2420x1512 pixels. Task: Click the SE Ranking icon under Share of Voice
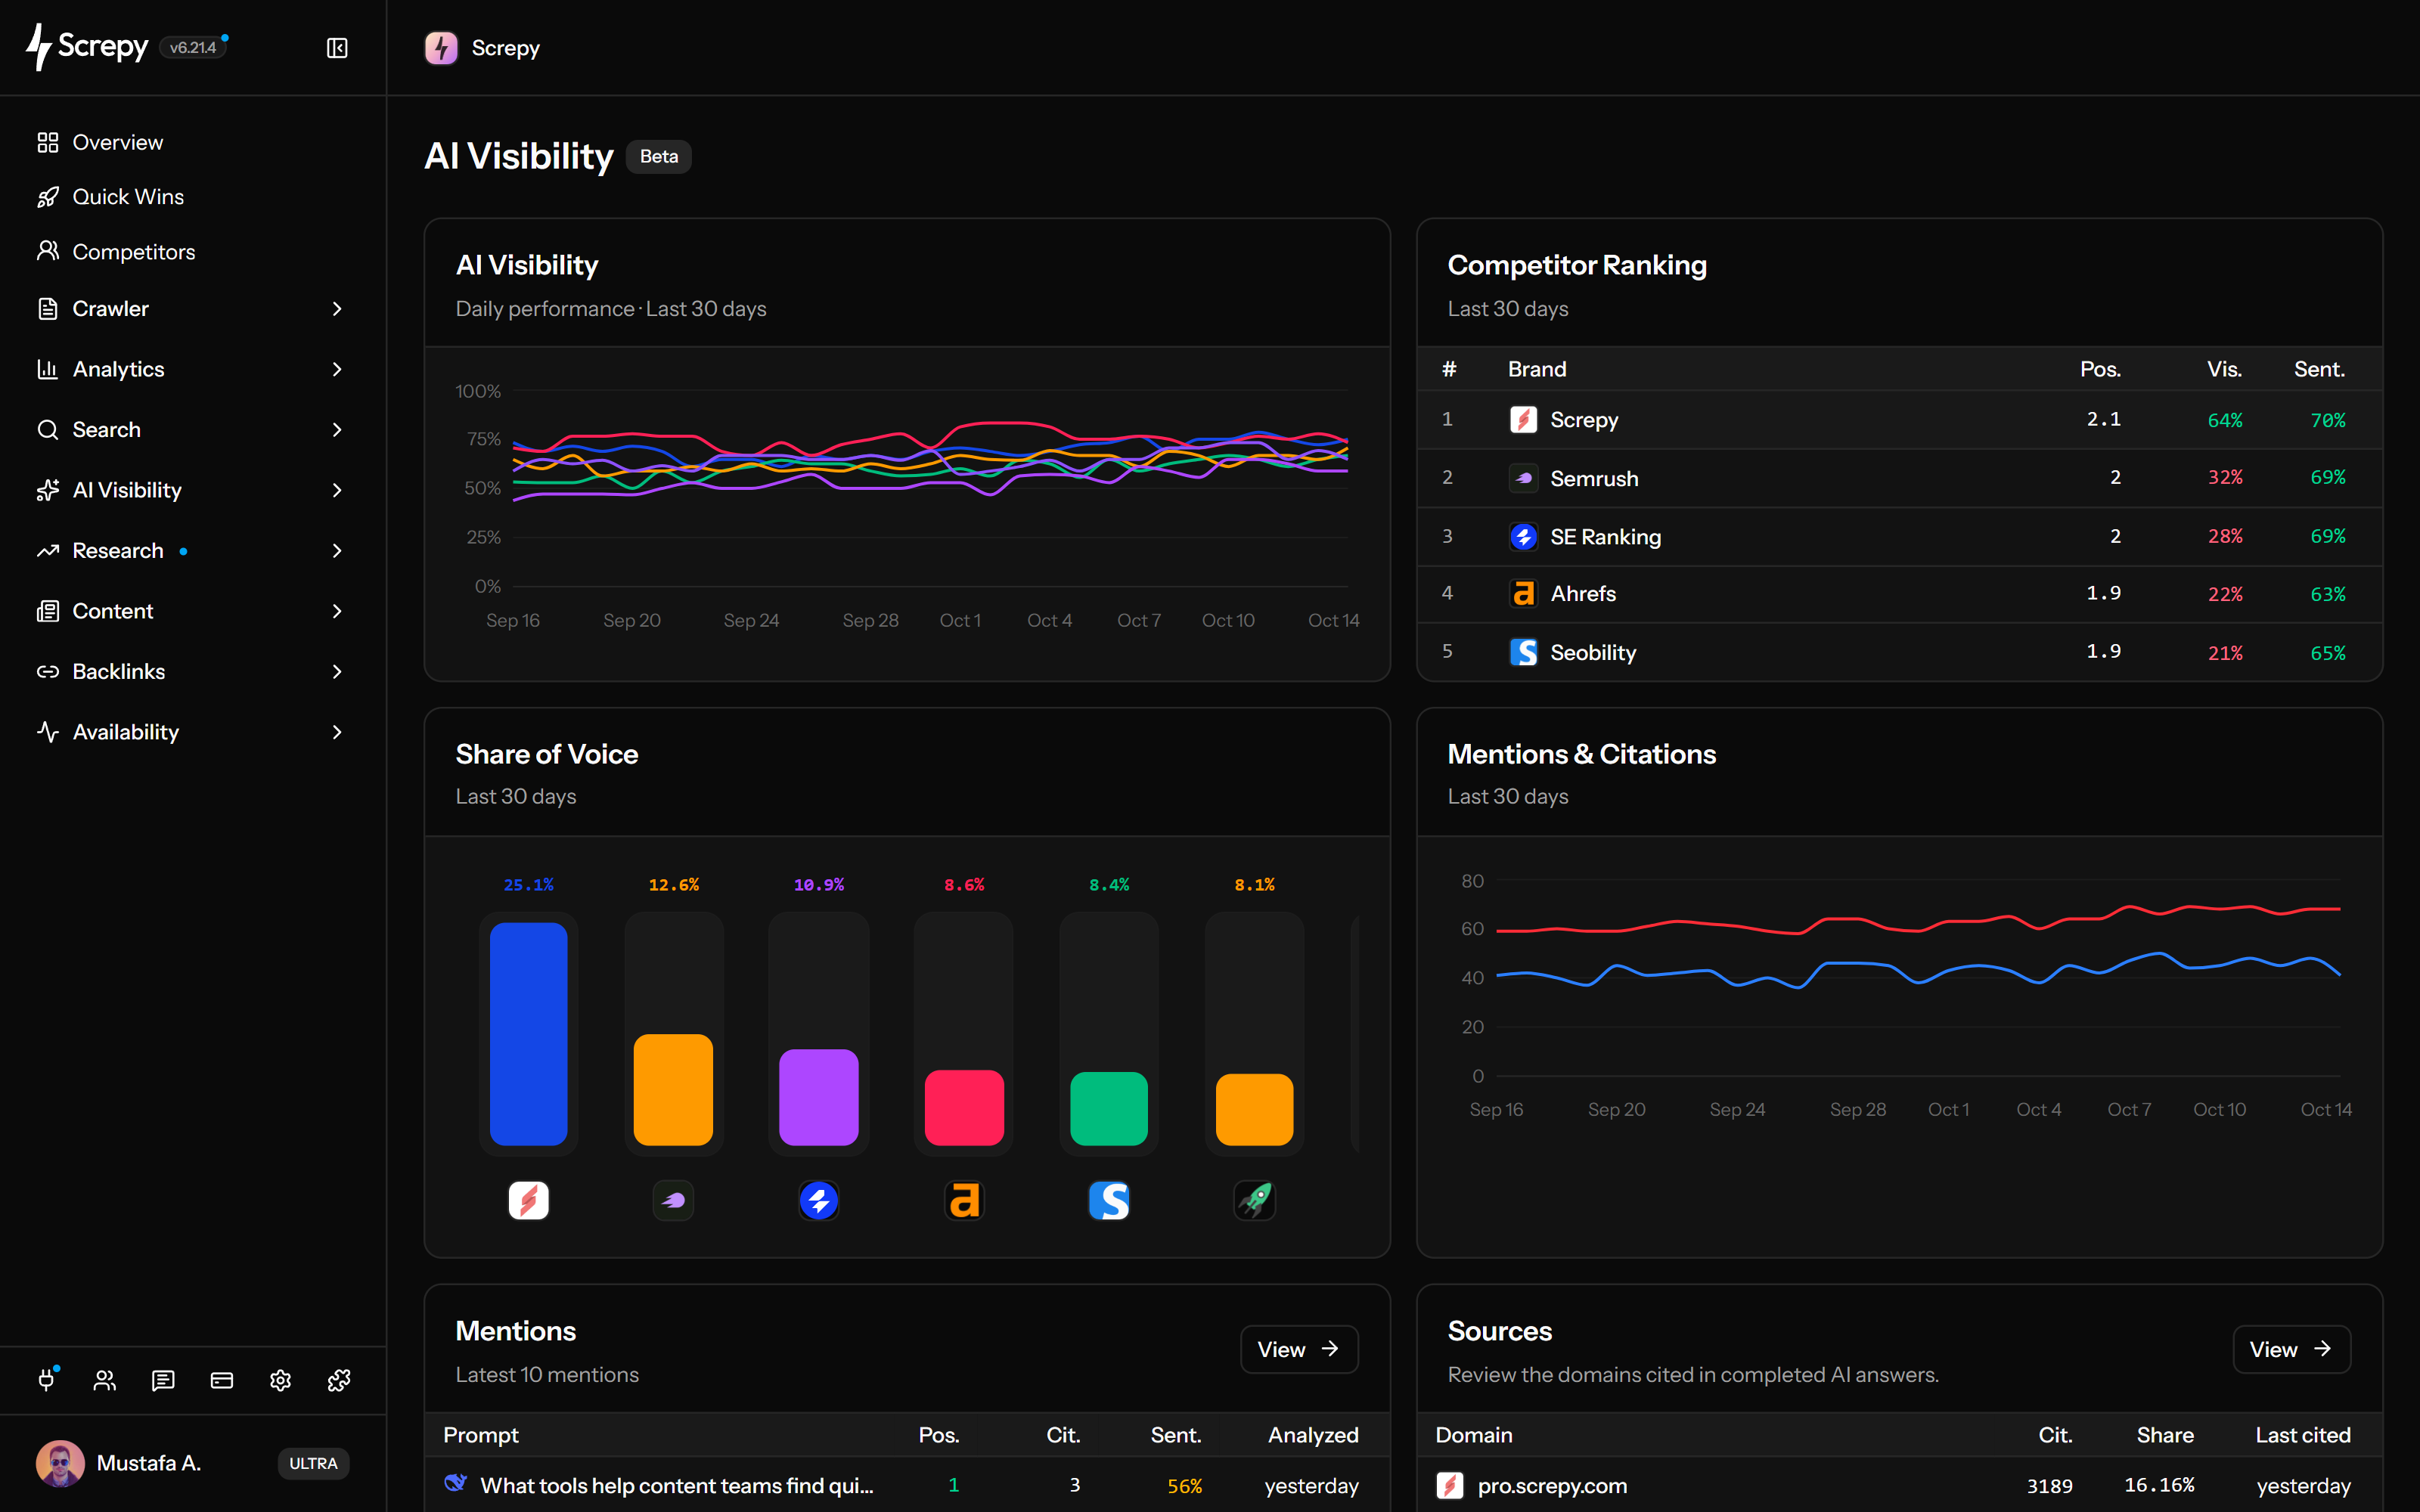[819, 1200]
